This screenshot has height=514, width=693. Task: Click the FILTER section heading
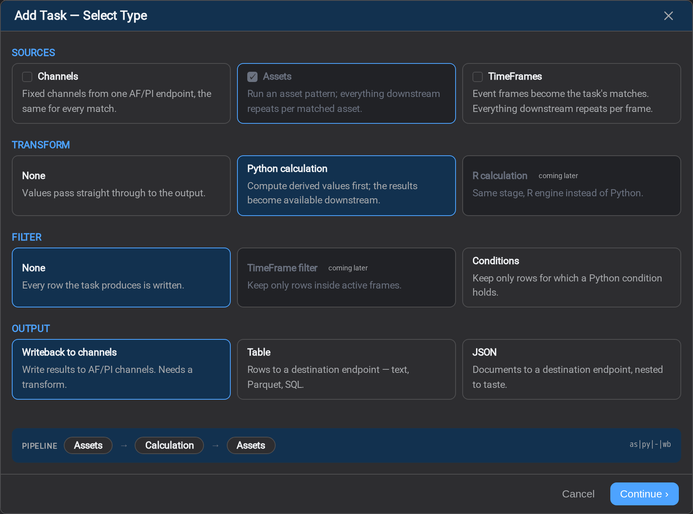pos(27,237)
